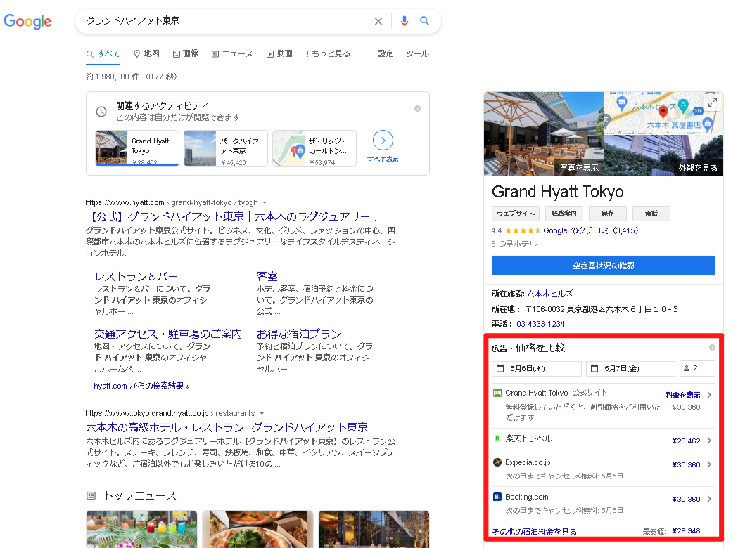Click 写真を表示 hotel photo
Viewport: 738px width, 548px height.
[544, 134]
